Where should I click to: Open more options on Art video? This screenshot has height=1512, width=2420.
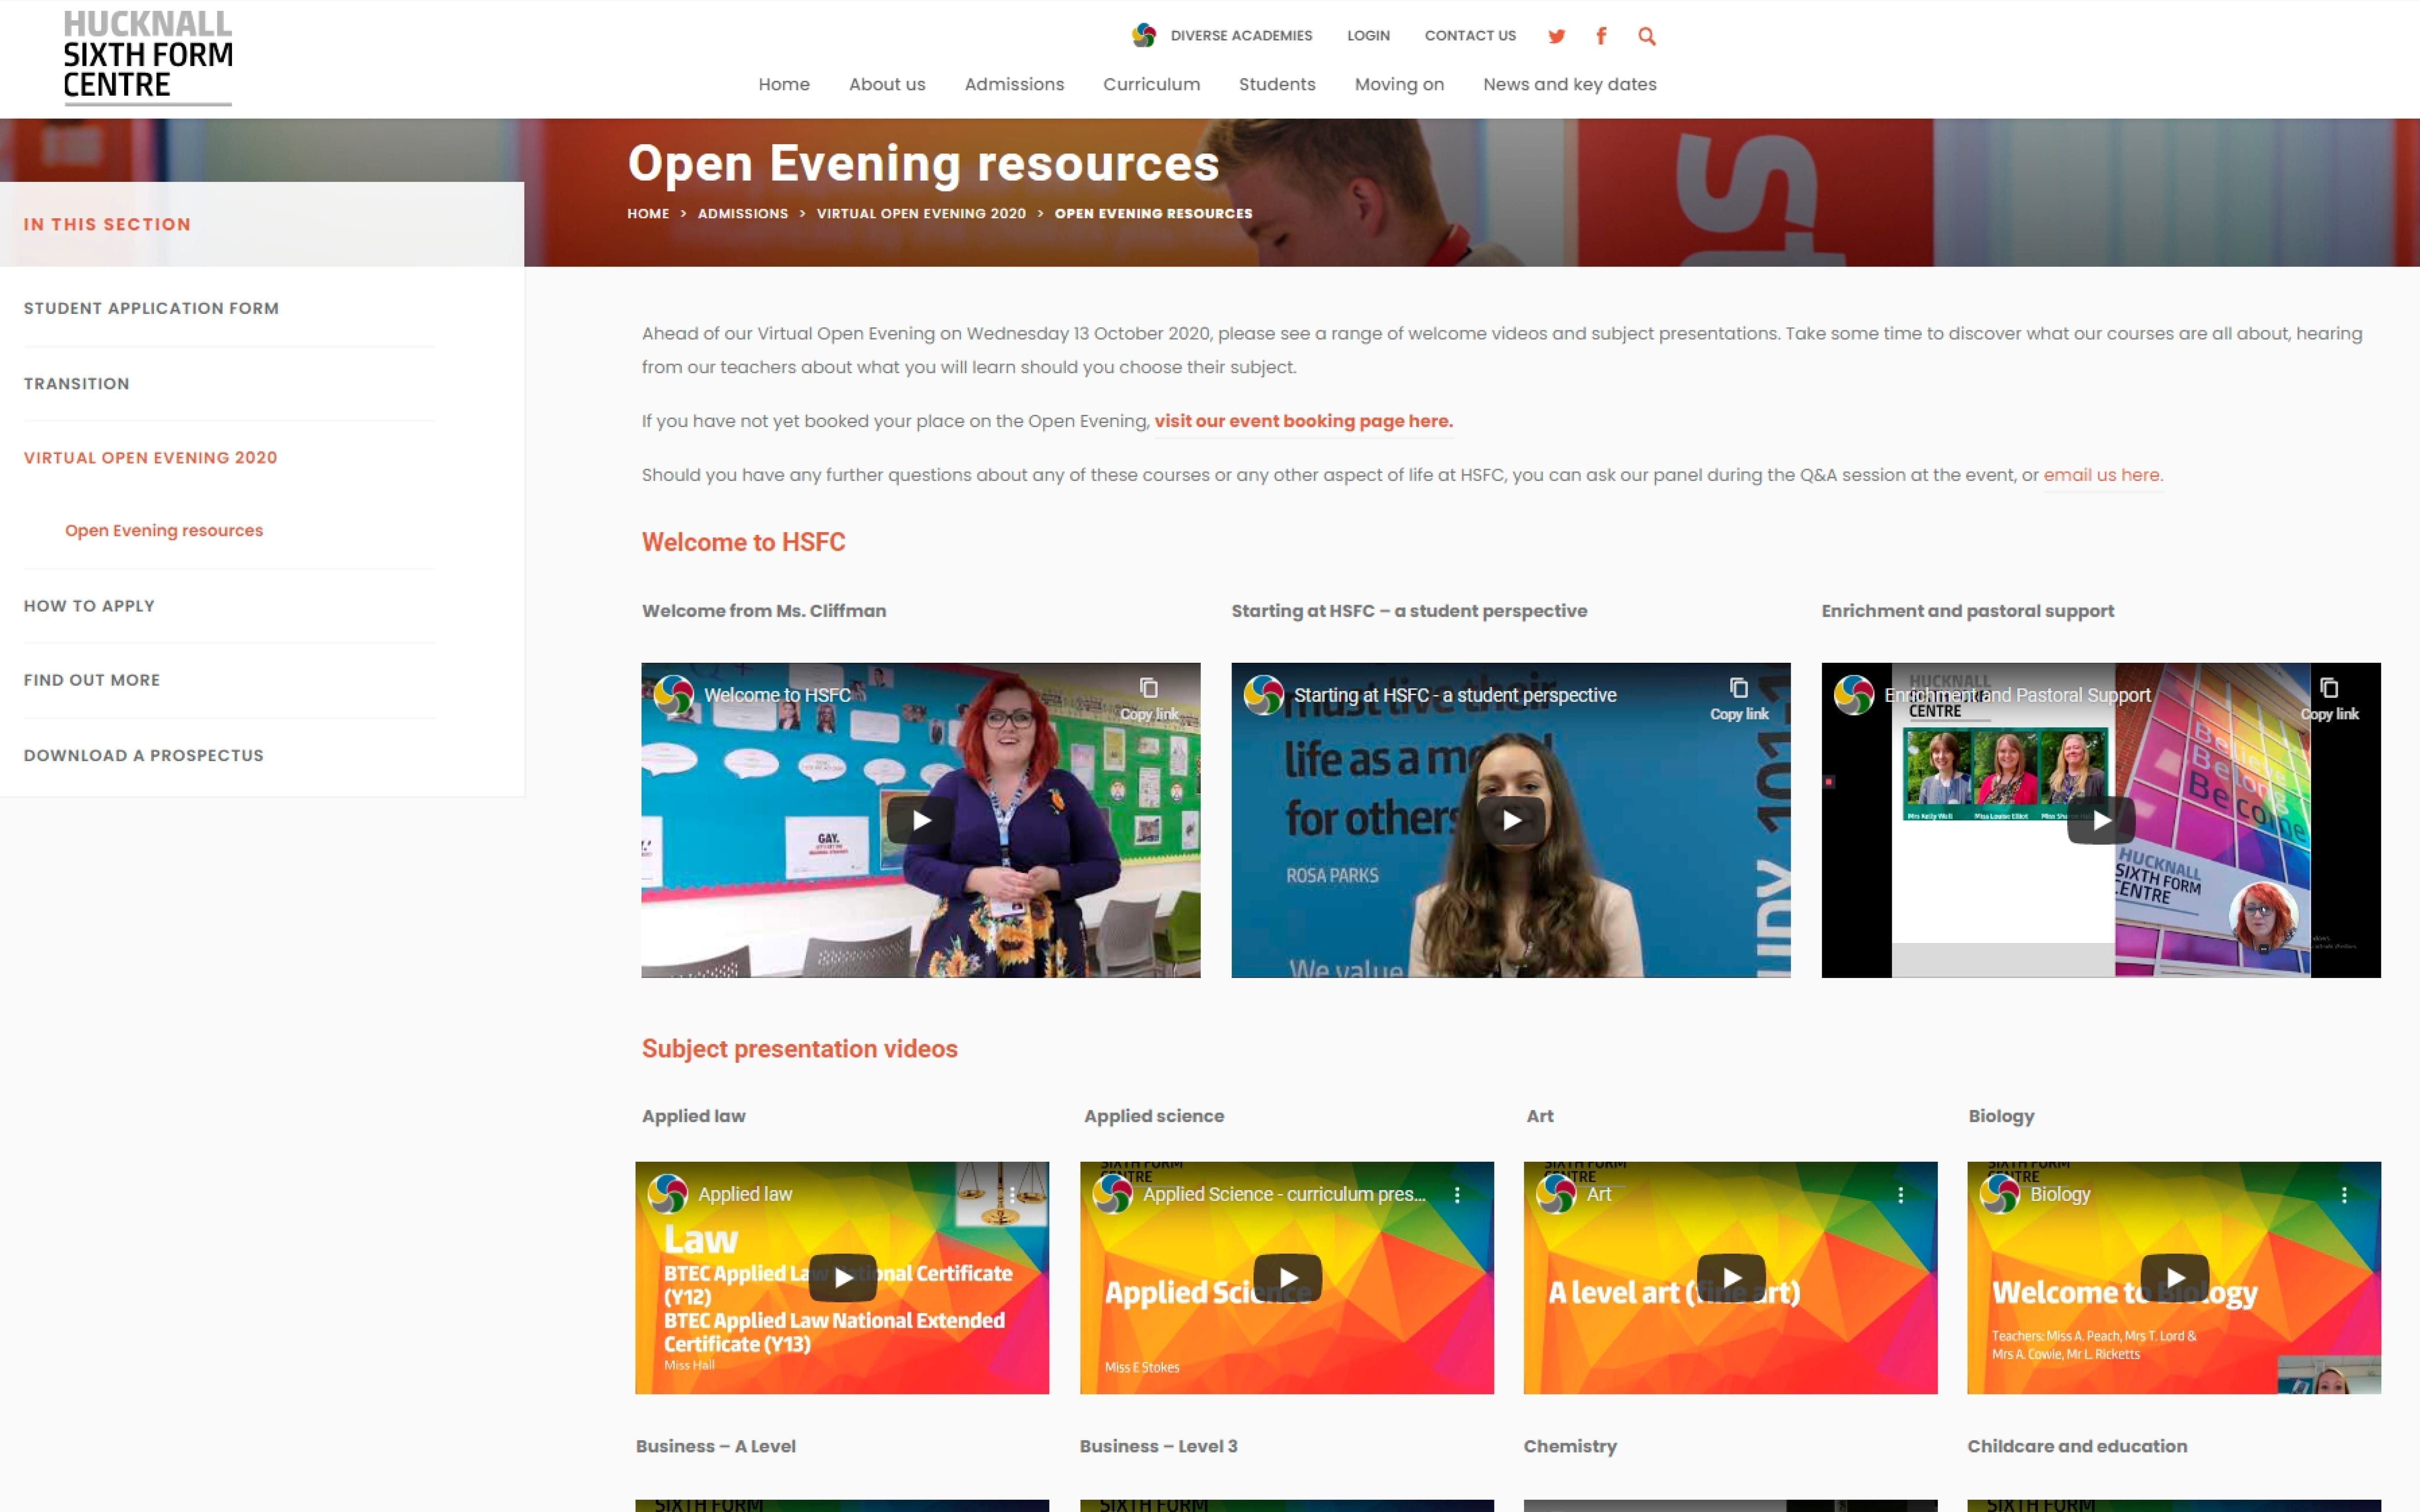pyautogui.click(x=1901, y=1194)
